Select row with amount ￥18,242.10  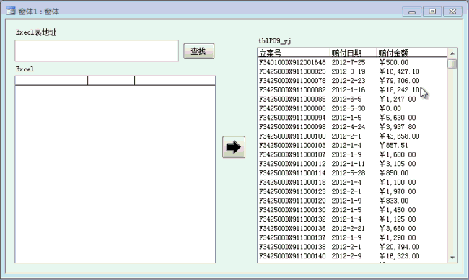(x=352, y=90)
